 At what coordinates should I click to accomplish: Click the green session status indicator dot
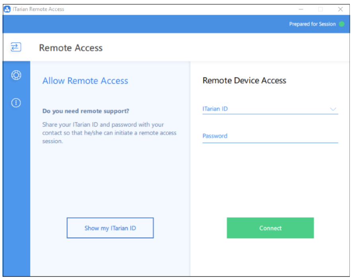(341, 24)
